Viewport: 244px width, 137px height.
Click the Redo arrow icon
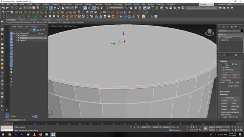click(7, 8)
